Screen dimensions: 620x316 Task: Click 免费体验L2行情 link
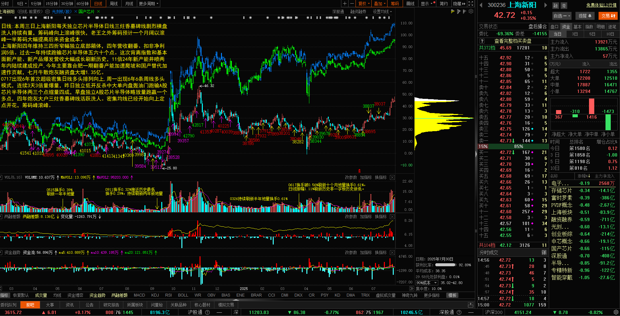click(x=601, y=5)
